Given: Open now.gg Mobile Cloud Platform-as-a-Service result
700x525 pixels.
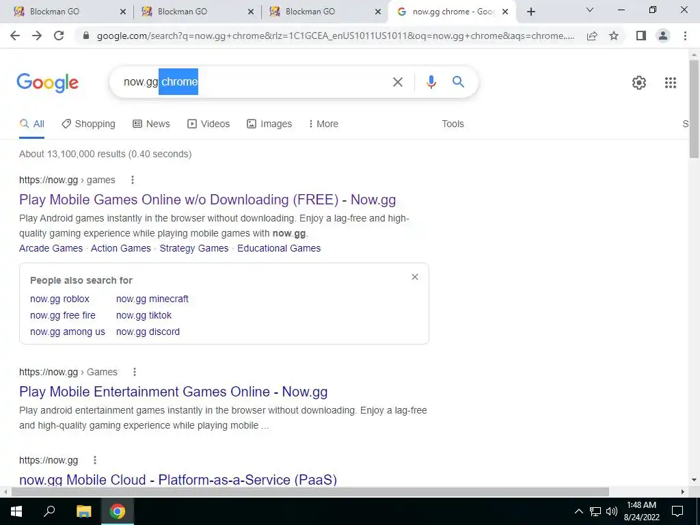Looking at the screenshot, I should pos(178,479).
